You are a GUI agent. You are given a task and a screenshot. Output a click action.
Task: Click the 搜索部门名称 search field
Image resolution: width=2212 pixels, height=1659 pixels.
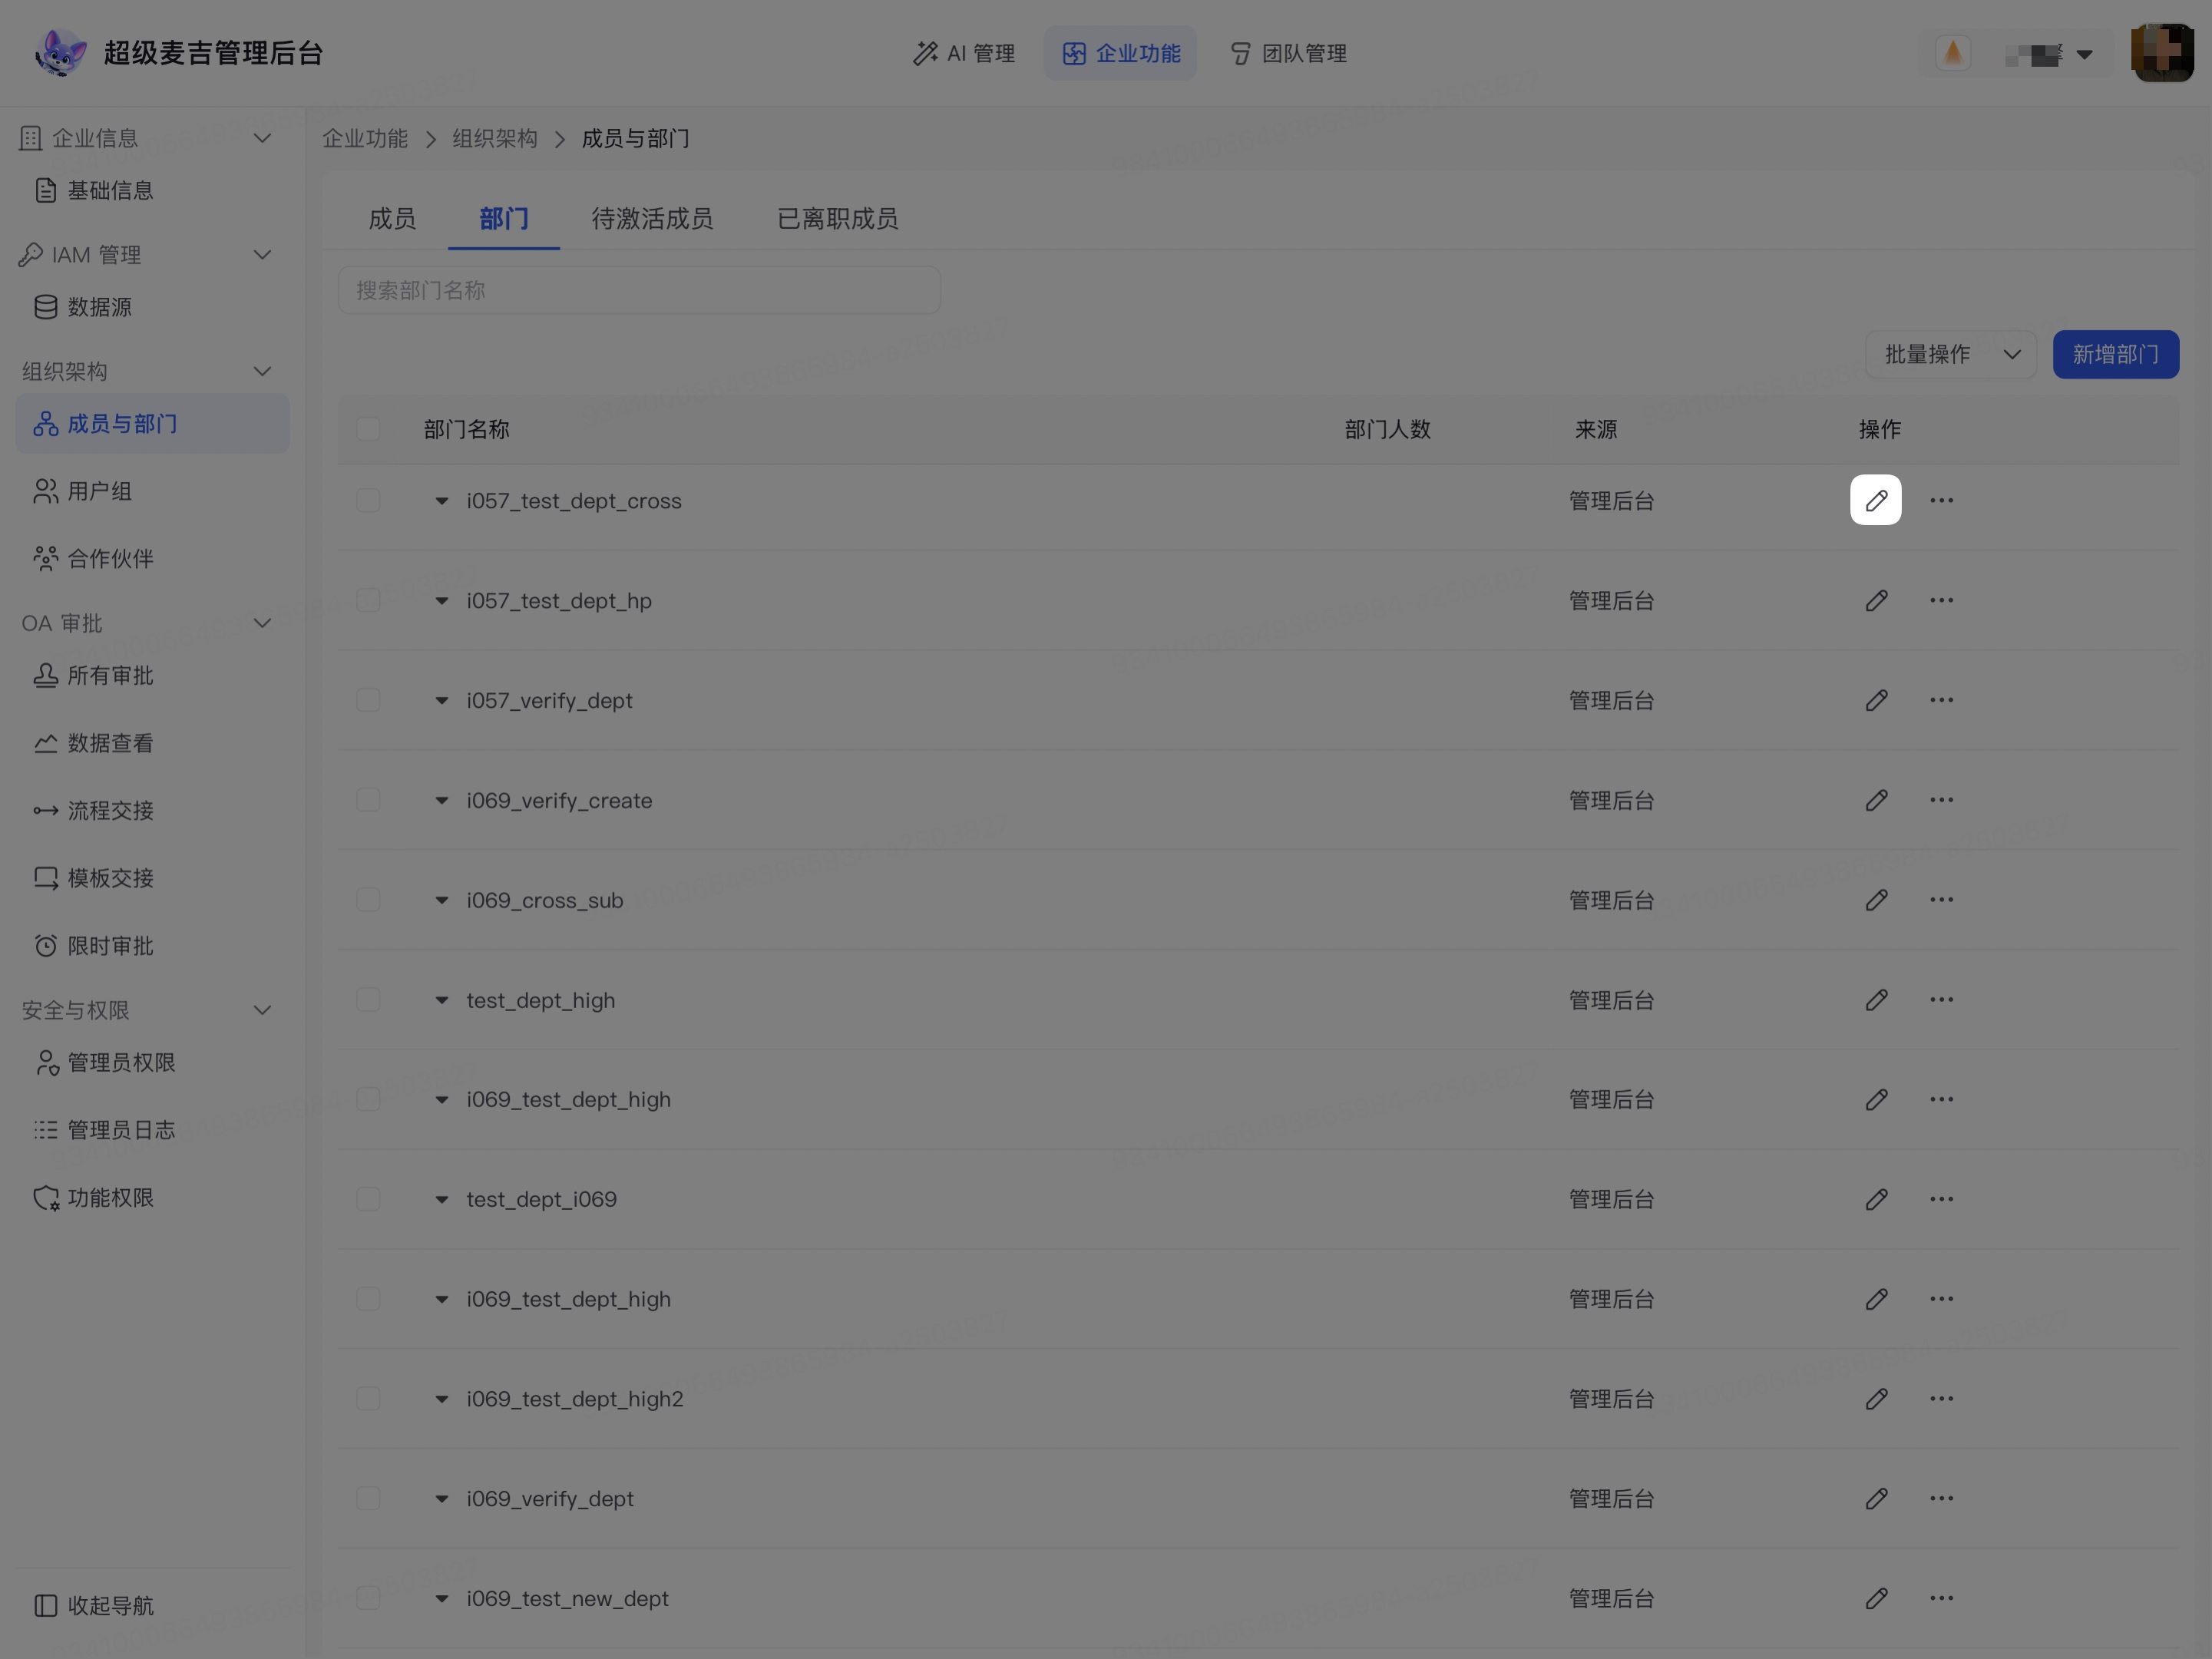(x=639, y=290)
